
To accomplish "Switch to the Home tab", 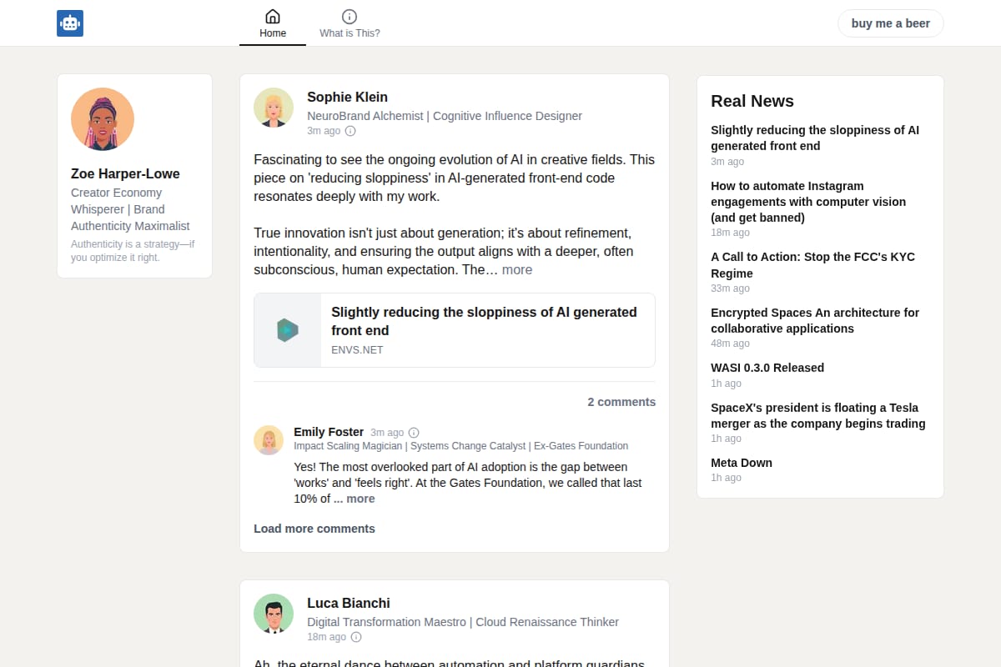I will (273, 23).
